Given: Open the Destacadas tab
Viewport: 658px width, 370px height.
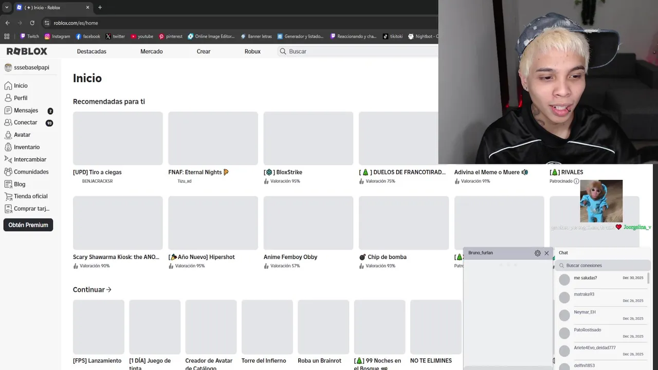Looking at the screenshot, I should [92, 51].
